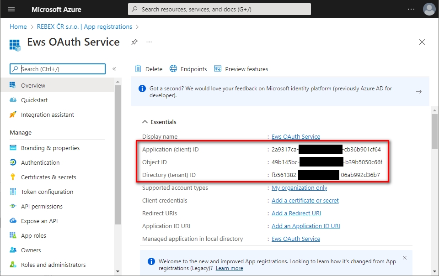The image size is (439, 276).
Task: Open the Quickstart sidebar item
Action: 34,100
